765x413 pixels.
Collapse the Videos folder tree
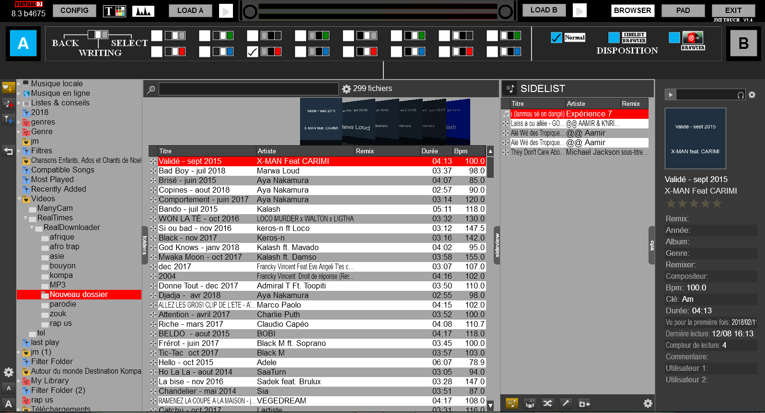click(20, 199)
